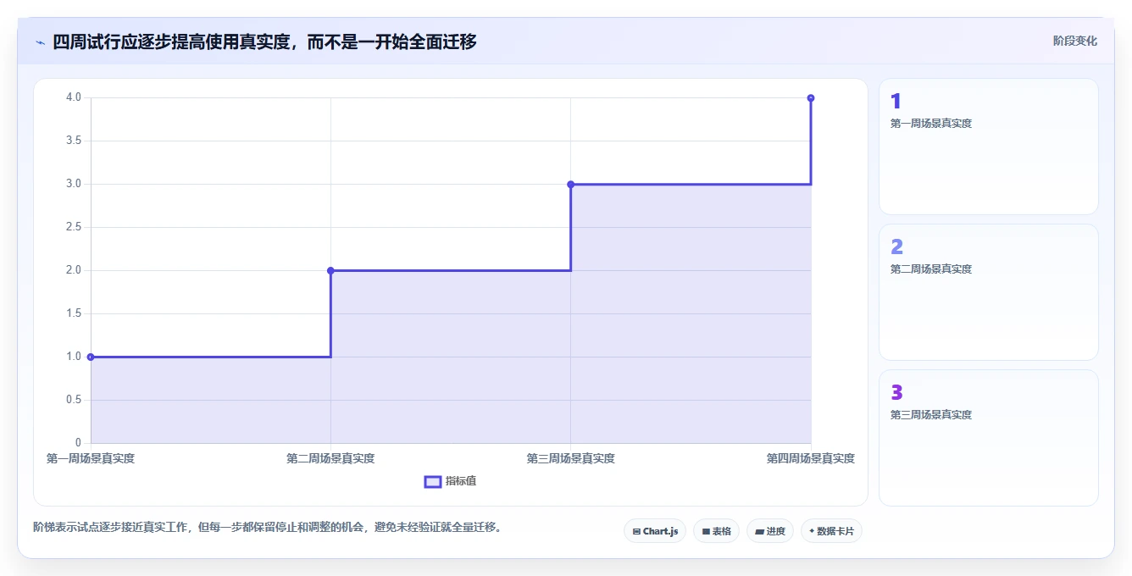
Task: Click the data point at value 3.0
Action: click(x=570, y=184)
